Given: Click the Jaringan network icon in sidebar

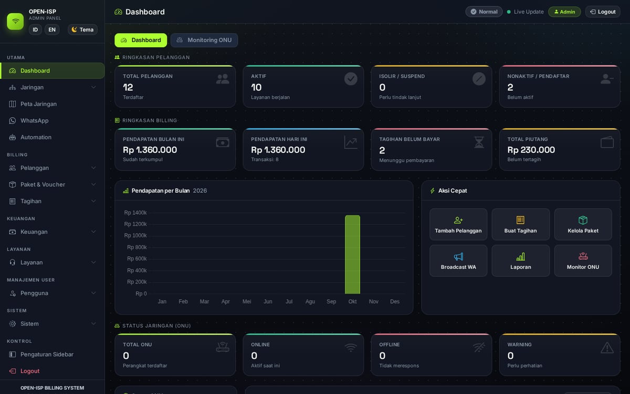Looking at the screenshot, I should point(13,87).
